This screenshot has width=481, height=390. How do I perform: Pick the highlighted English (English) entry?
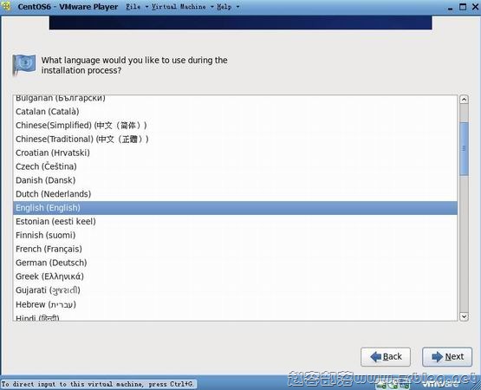click(235, 208)
